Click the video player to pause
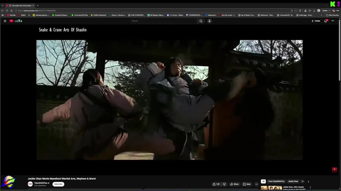Screen dimensions: 341x191 (169, 100)
